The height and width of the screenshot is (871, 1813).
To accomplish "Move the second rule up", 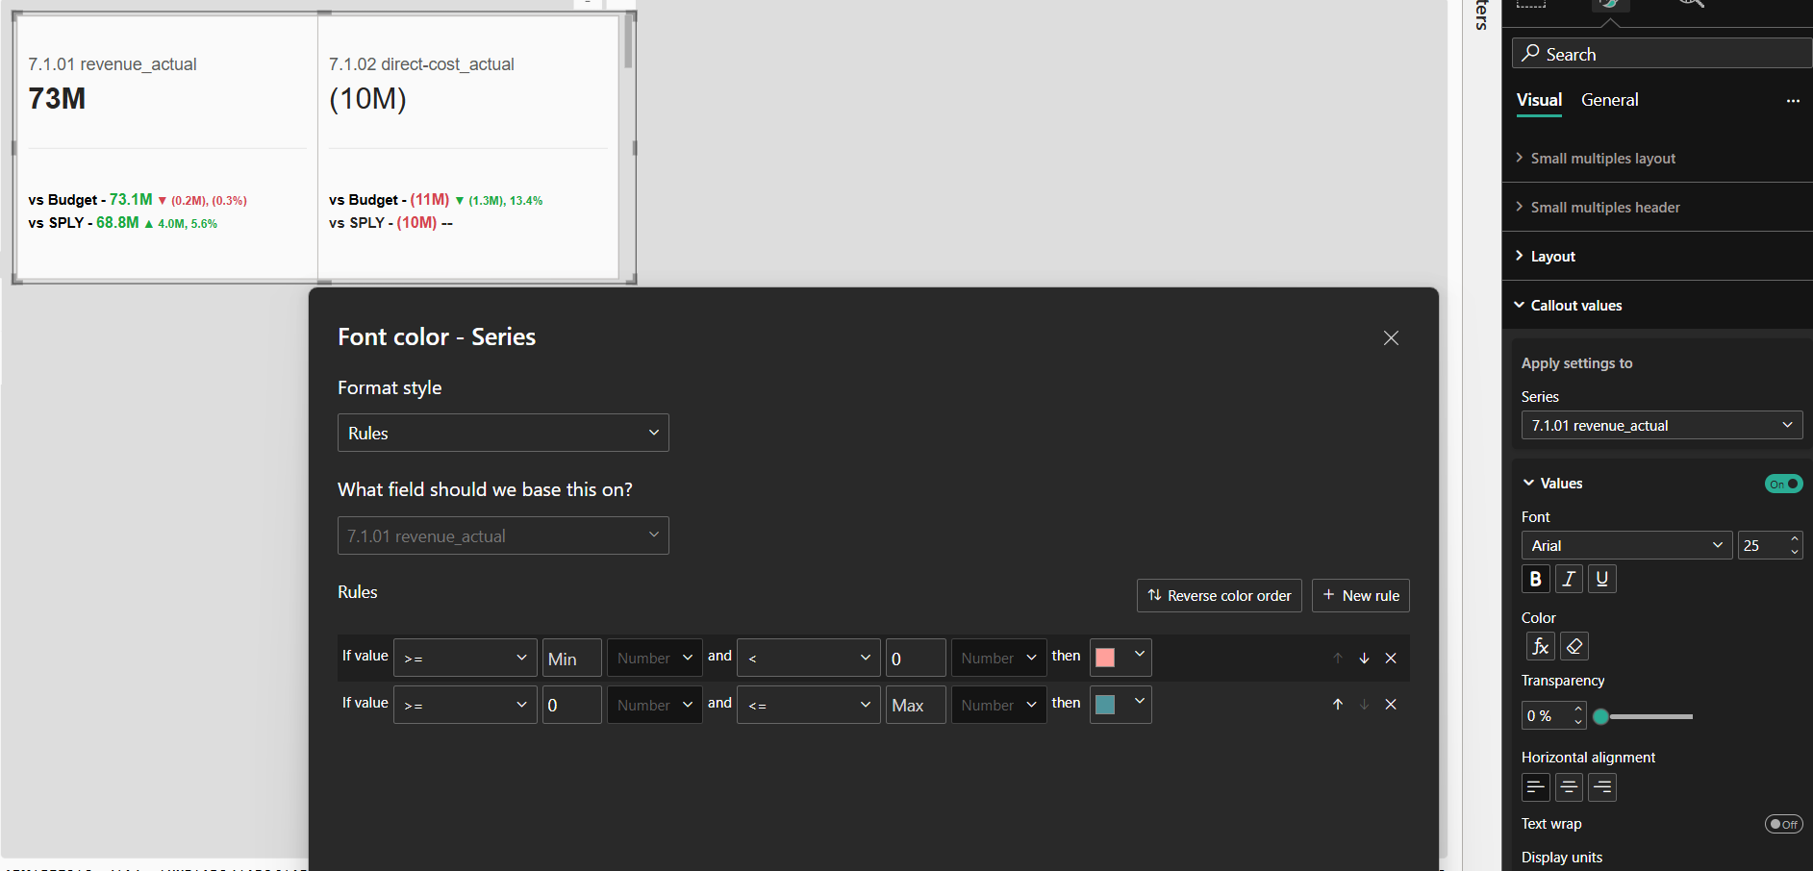I will pyautogui.click(x=1338, y=705).
